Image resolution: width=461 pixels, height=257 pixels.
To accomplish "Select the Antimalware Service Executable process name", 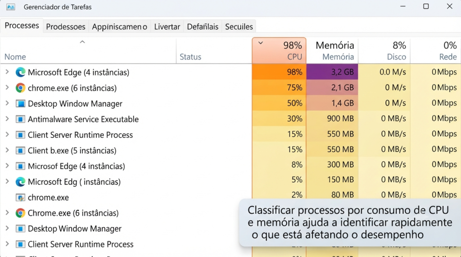I will [x=83, y=119].
